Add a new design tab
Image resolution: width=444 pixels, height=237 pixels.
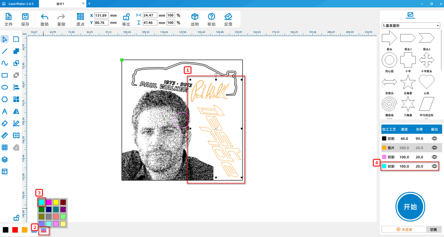click(x=89, y=3)
